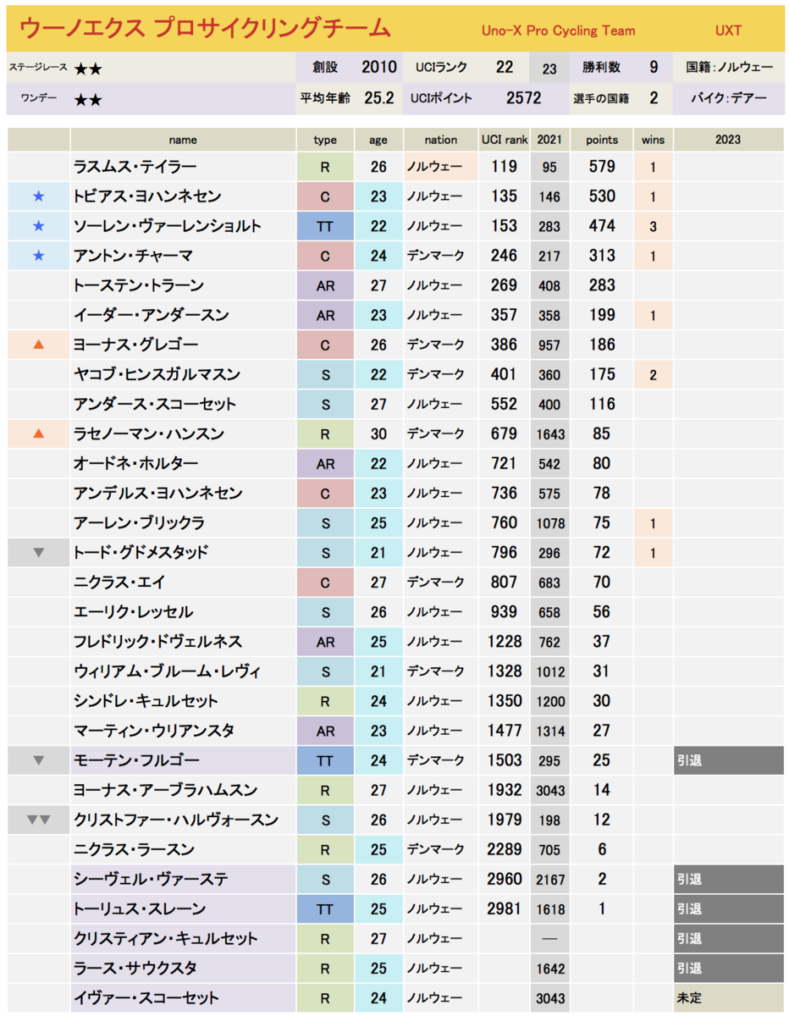This screenshot has width=789, height=1016.
Task: Click the 未定 status for イヴァー・スコーセット
Action: [689, 998]
